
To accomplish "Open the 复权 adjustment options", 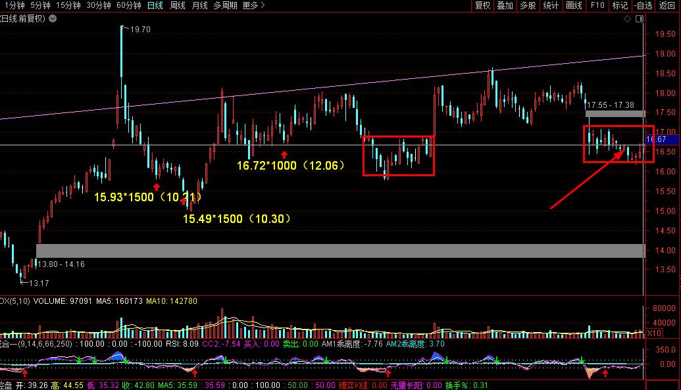I will (x=482, y=6).
